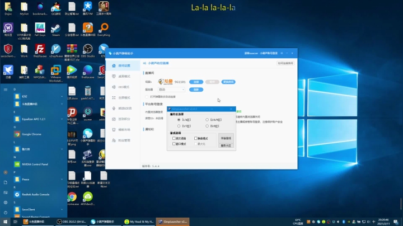Open the MySlot folder on desktop
The image size is (403, 226).
click(24, 8)
